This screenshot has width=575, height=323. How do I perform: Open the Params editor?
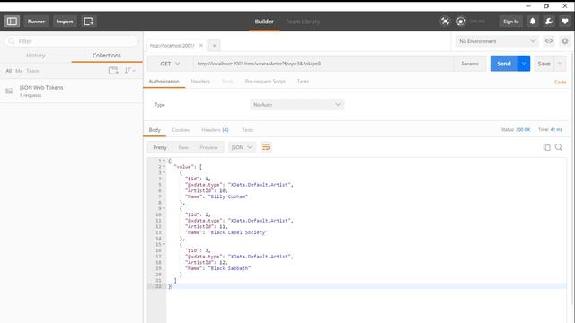point(470,64)
